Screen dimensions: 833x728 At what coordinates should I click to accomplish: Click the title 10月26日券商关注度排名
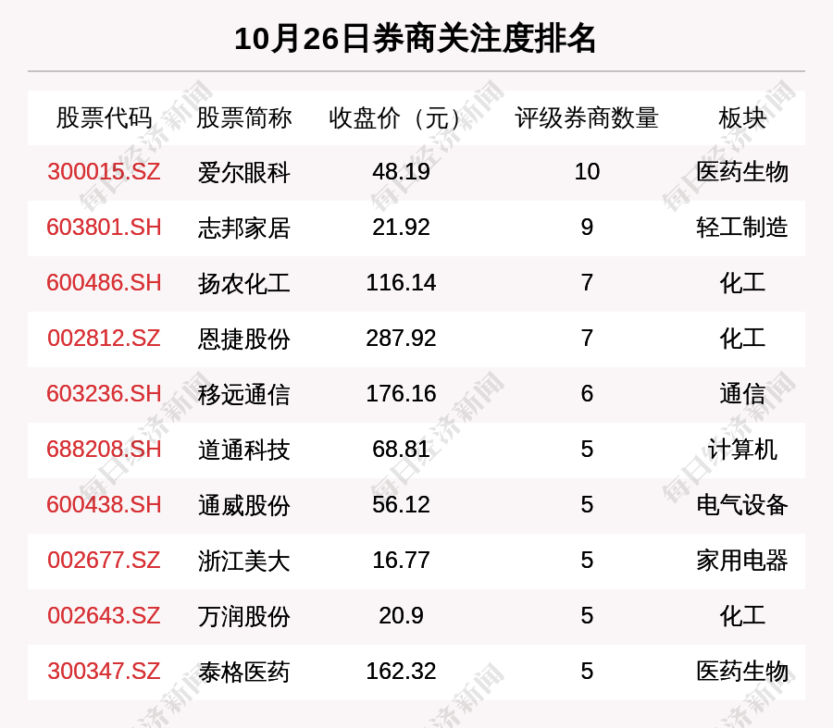point(416,39)
